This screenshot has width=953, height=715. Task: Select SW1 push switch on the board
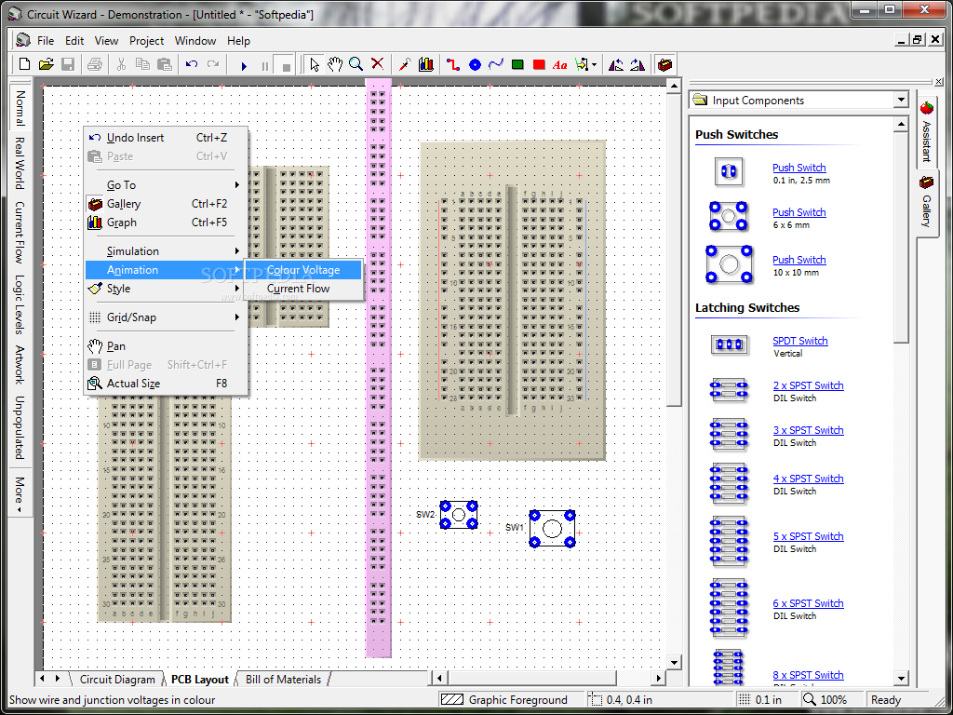552,529
